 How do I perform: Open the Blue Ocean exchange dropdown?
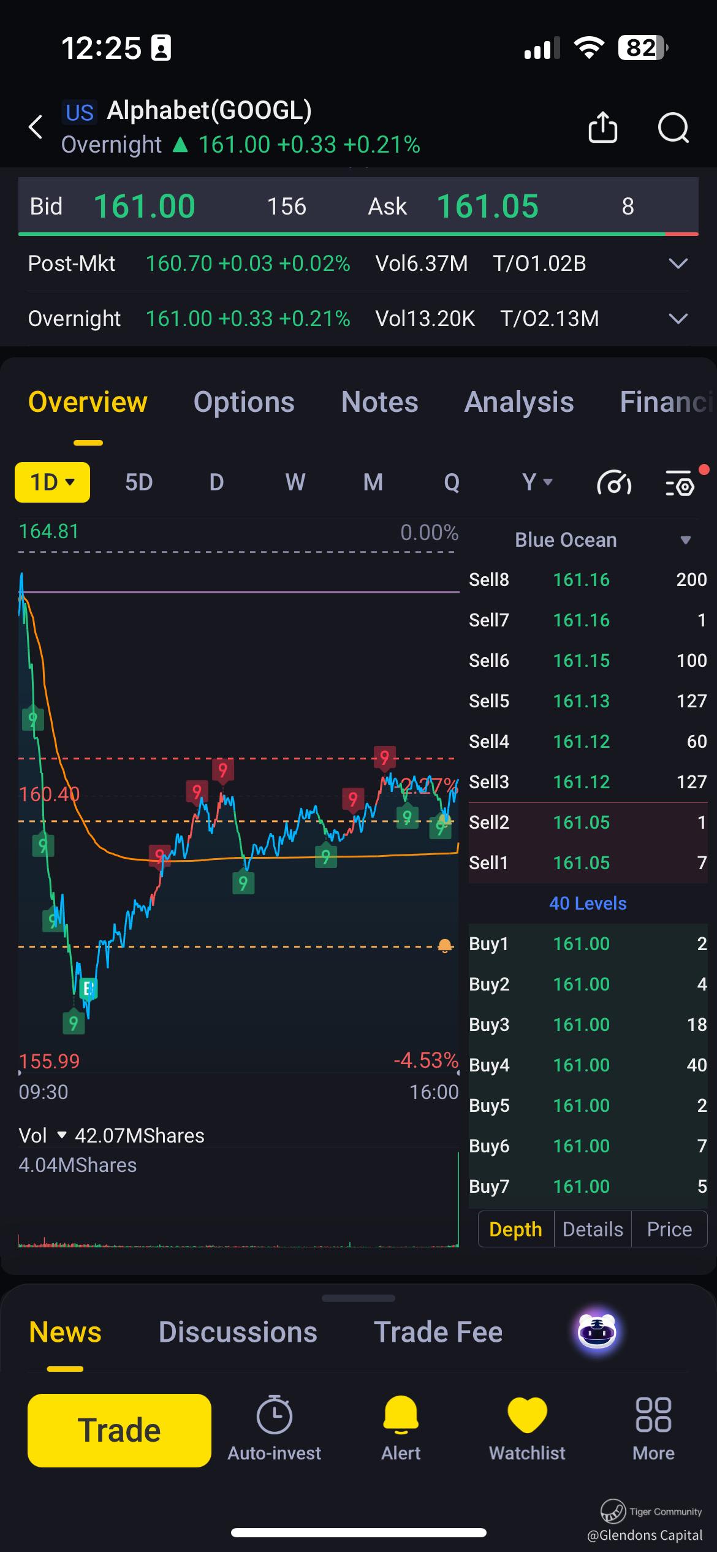pyautogui.click(x=603, y=540)
